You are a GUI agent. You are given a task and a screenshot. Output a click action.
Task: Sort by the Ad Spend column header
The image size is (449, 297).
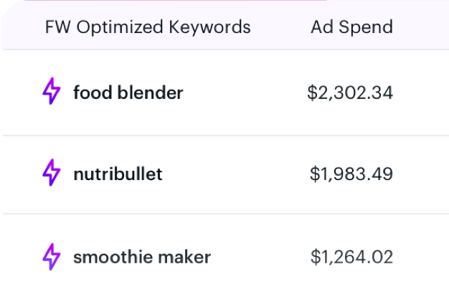pyautogui.click(x=351, y=27)
